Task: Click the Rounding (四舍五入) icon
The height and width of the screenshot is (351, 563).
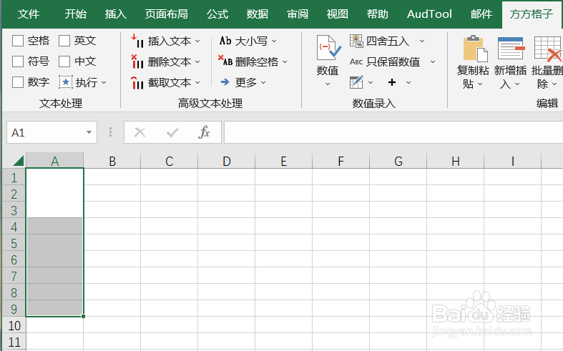Action: (356, 41)
